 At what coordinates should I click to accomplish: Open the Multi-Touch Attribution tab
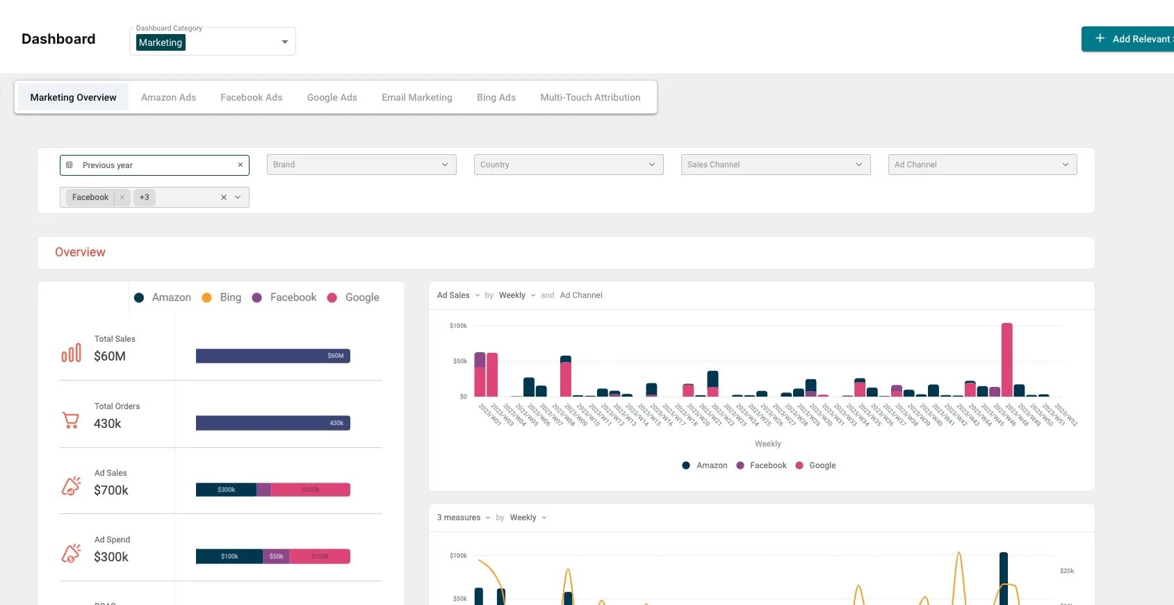tap(591, 97)
